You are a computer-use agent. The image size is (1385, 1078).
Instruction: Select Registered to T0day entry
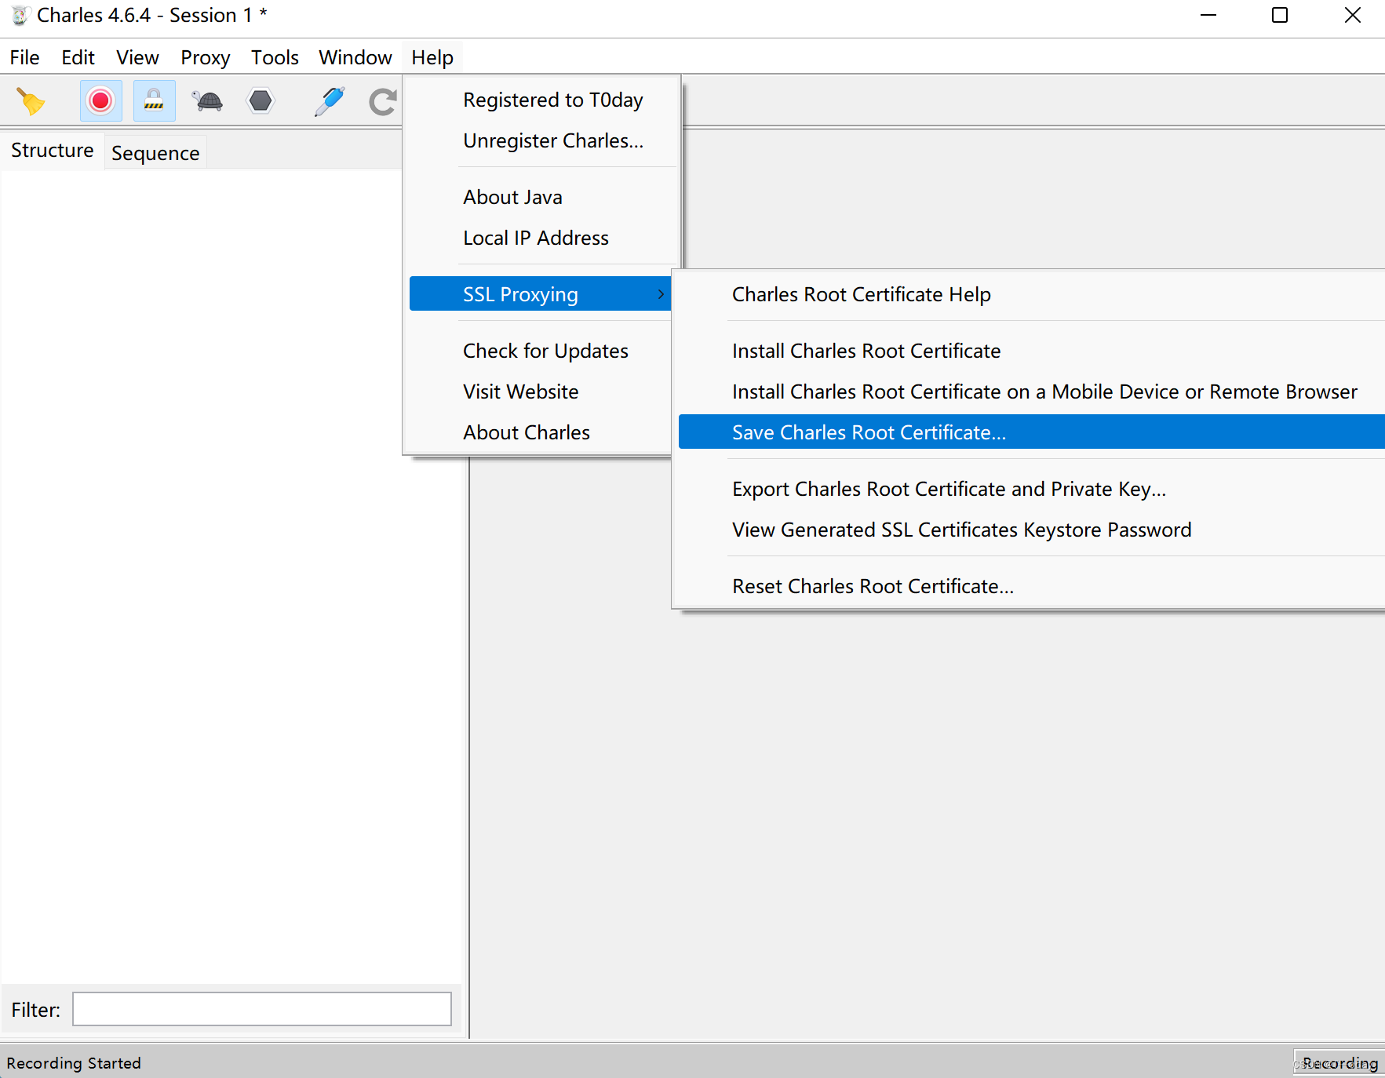541,100
